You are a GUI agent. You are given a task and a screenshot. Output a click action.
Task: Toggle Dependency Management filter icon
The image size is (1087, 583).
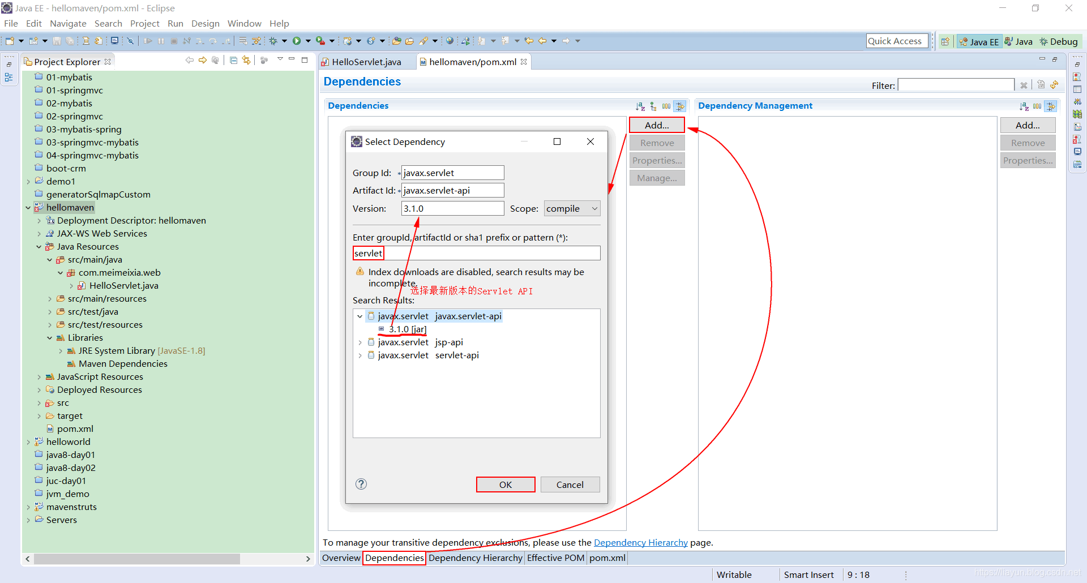pos(1051,106)
